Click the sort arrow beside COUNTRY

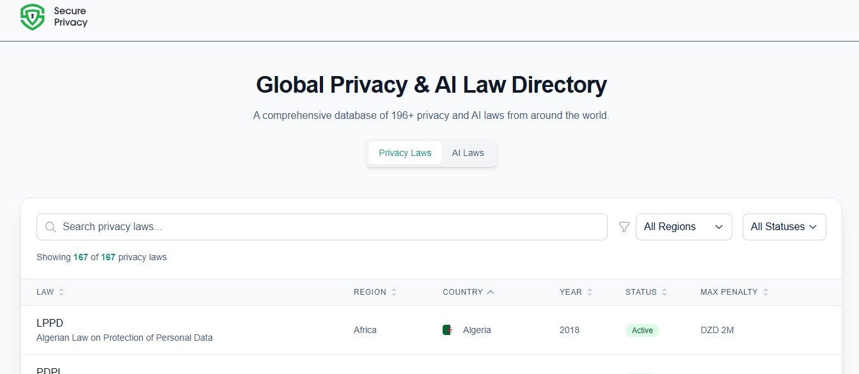coord(491,292)
